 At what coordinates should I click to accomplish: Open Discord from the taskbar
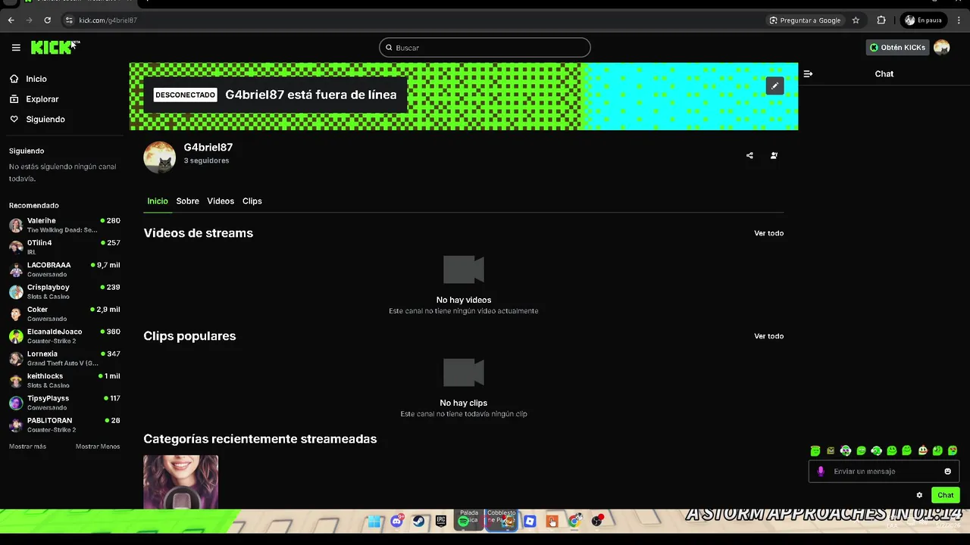coord(396,522)
